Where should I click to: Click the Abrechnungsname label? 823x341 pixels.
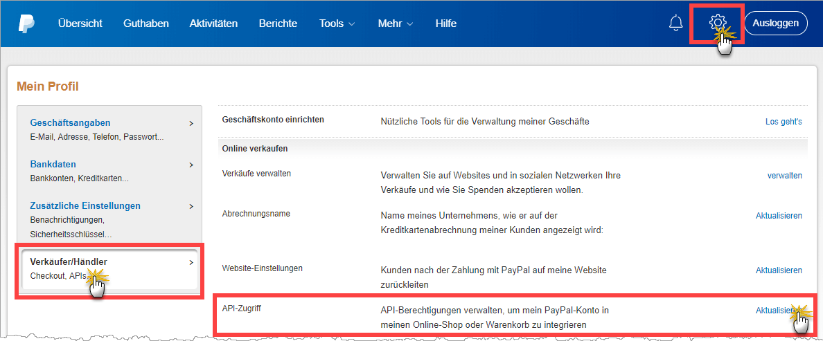(256, 214)
